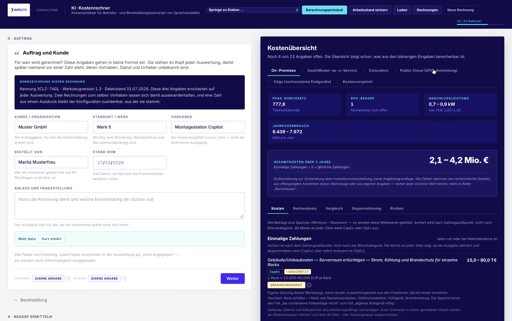The image size is (512, 321).
Task: Expand the Mehr dazu section
Action: (27, 239)
